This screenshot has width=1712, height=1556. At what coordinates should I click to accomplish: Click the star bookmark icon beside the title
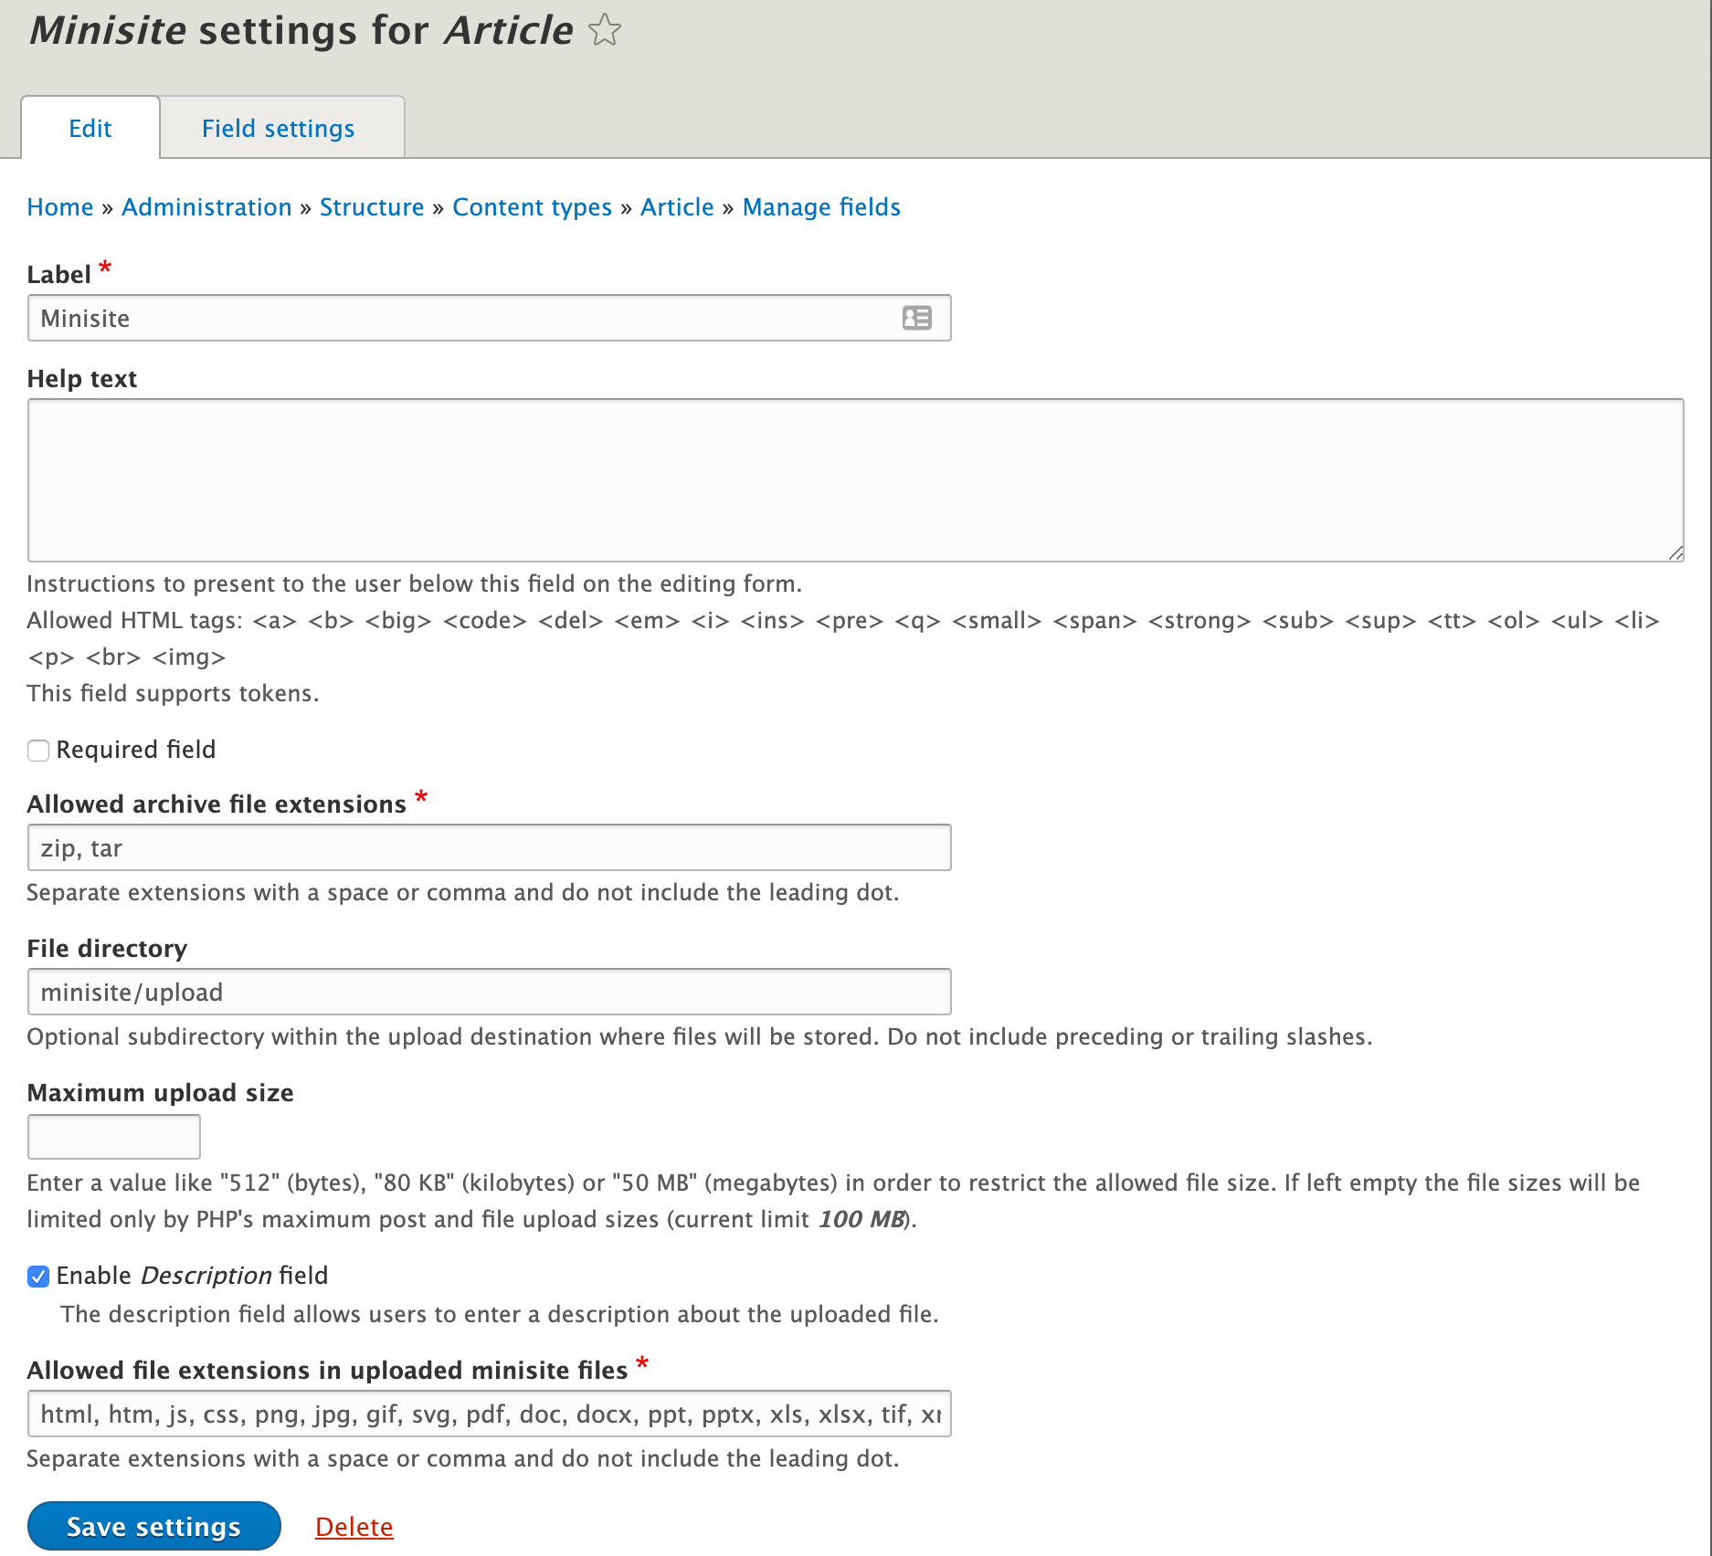coord(605,30)
